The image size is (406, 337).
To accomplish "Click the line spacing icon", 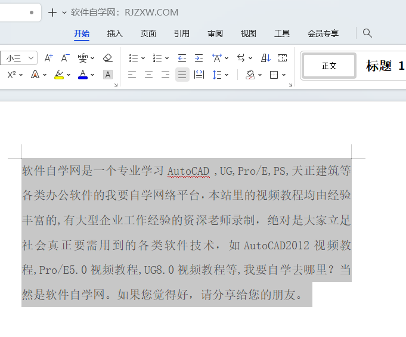I will (x=217, y=75).
